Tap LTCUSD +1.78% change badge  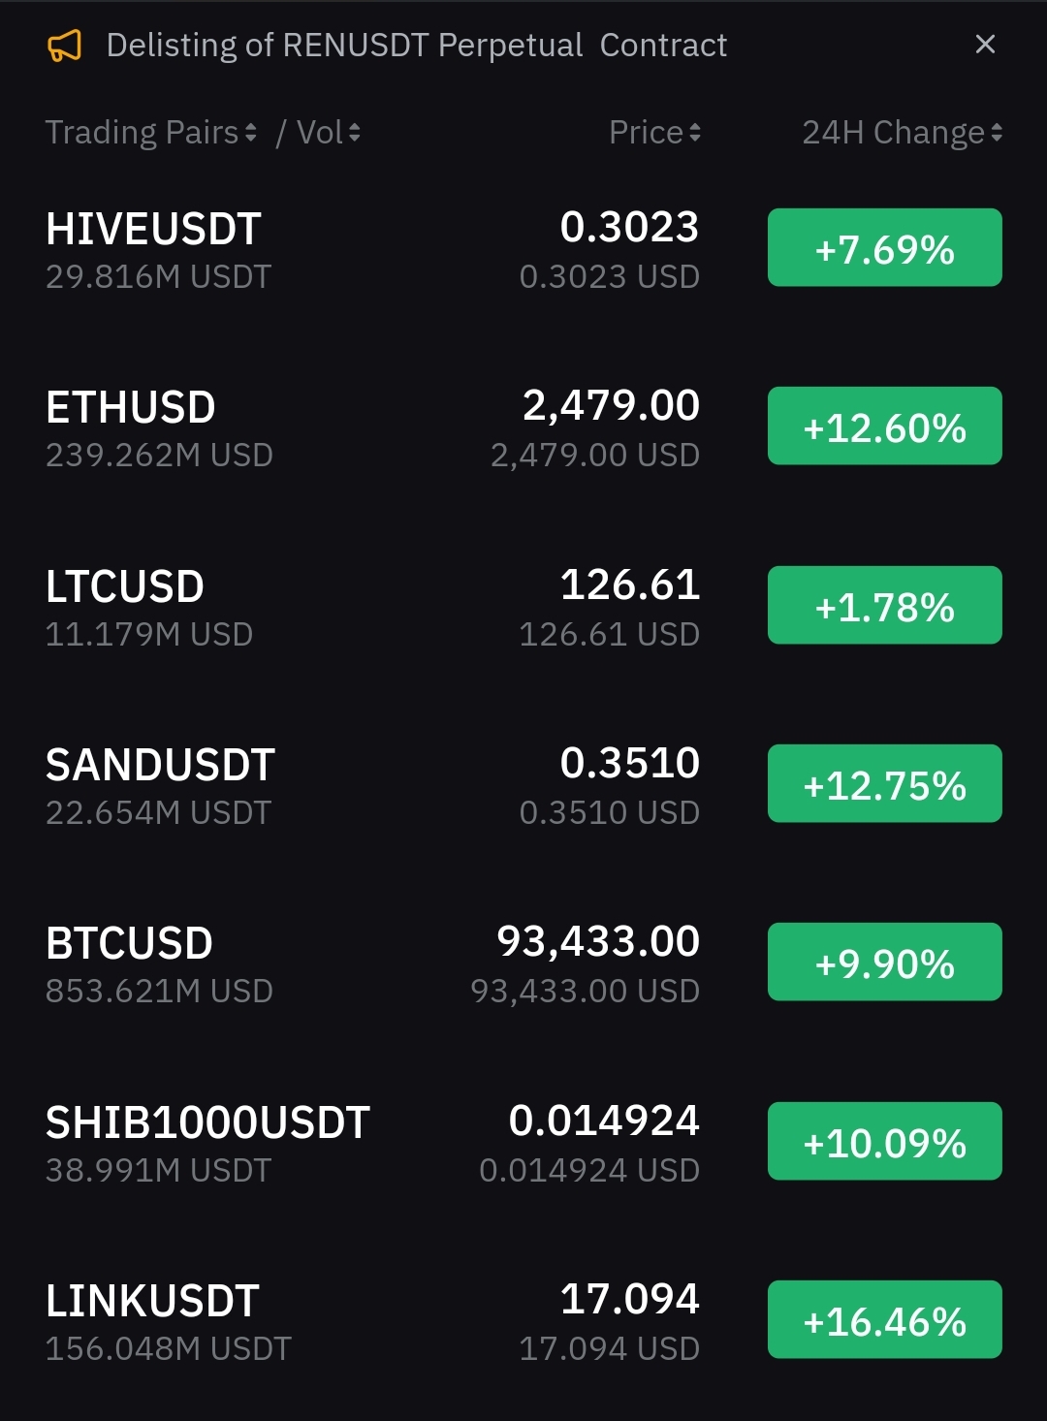(x=884, y=606)
